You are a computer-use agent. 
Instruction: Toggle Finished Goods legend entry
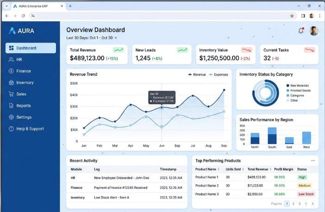coord(299,90)
